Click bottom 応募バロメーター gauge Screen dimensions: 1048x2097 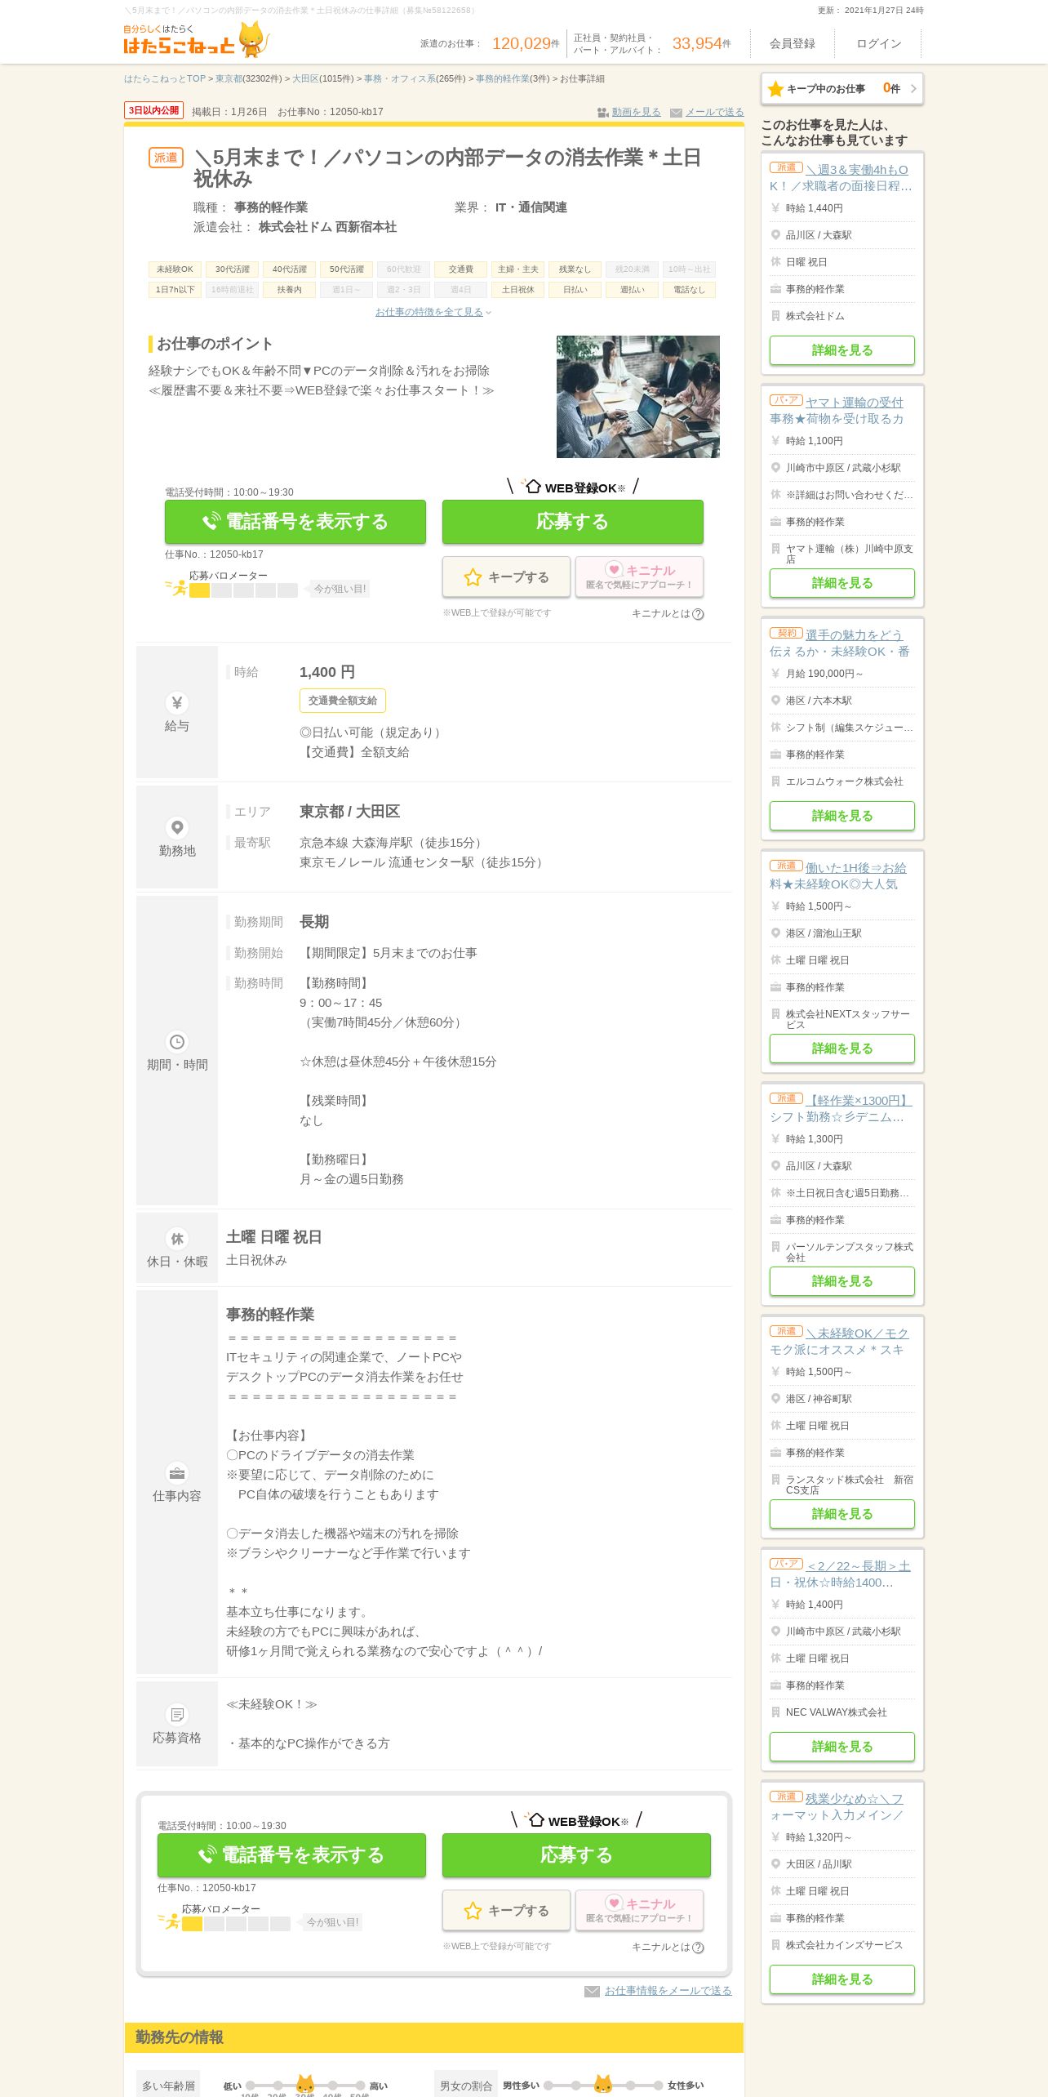pyautogui.click(x=236, y=1924)
